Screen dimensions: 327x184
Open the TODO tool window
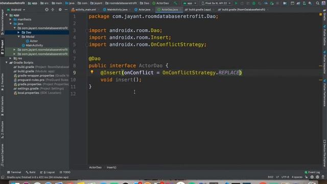65,172
